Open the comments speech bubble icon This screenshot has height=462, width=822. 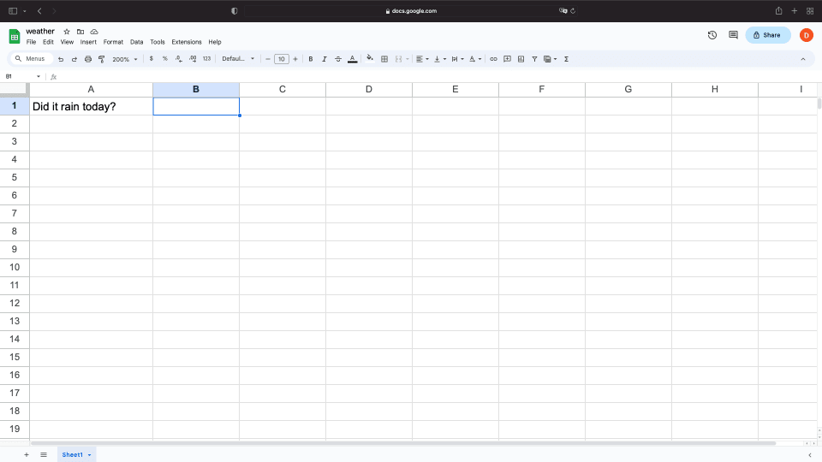(x=733, y=35)
